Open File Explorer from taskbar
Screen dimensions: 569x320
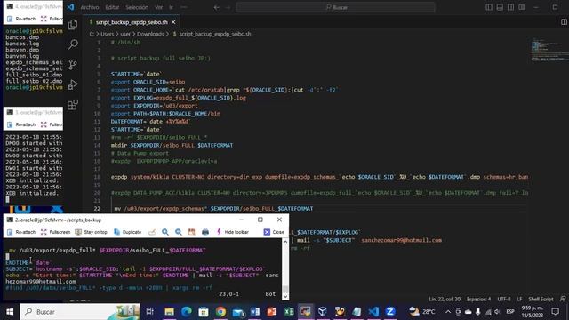[169, 312]
